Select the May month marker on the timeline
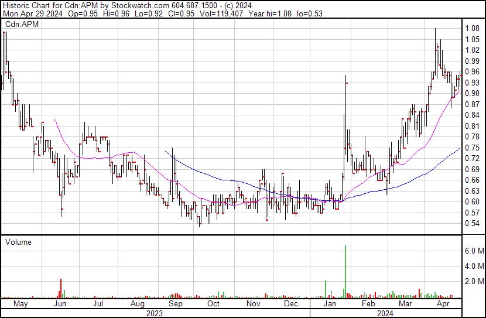486x318 pixels. pyautogui.click(x=20, y=305)
